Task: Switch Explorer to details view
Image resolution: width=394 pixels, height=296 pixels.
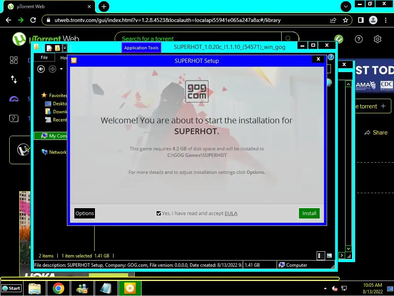Action: (321, 256)
